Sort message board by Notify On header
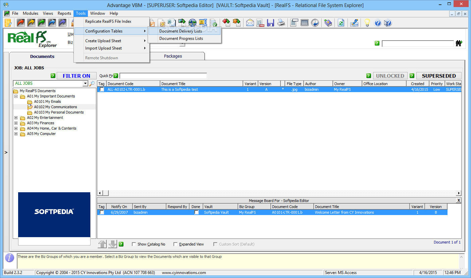Viewport: 471px width, 278px height. (119, 207)
